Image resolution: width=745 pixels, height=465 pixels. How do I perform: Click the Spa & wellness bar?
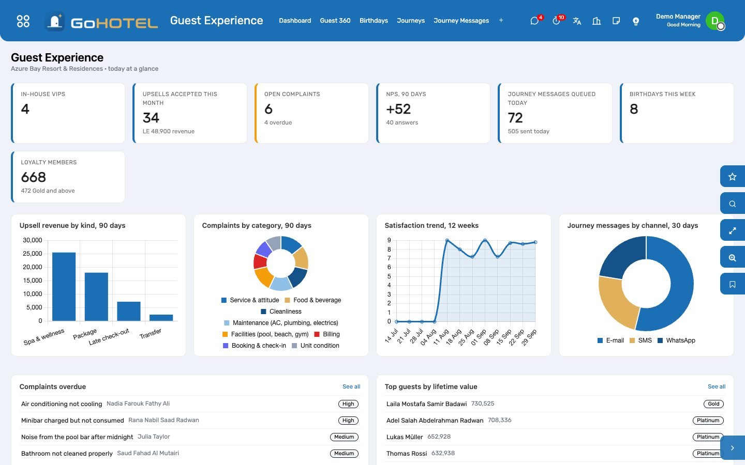click(x=64, y=287)
